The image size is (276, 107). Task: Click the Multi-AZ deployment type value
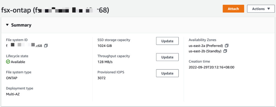tap(13, 94)
